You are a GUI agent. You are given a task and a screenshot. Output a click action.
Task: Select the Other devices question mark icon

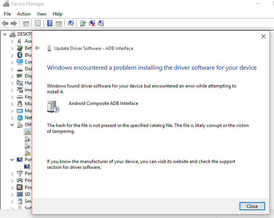[20, 125]
